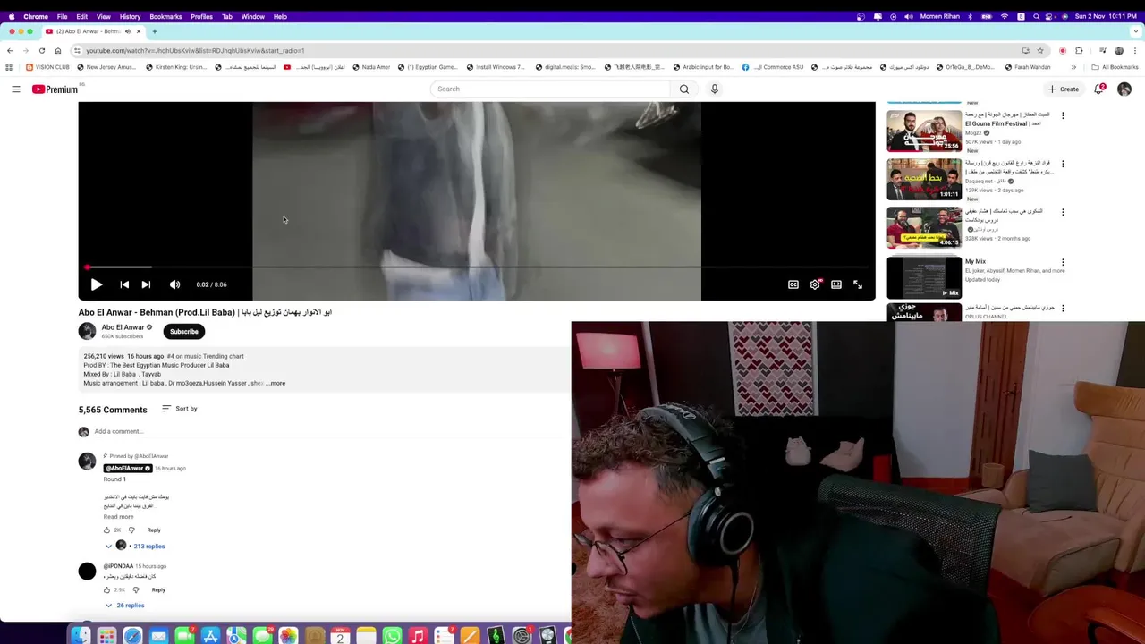Viewport: 1145px width, 644px height.
Task: Open Chrome tab search chevron
Action: click(1135, 31)
